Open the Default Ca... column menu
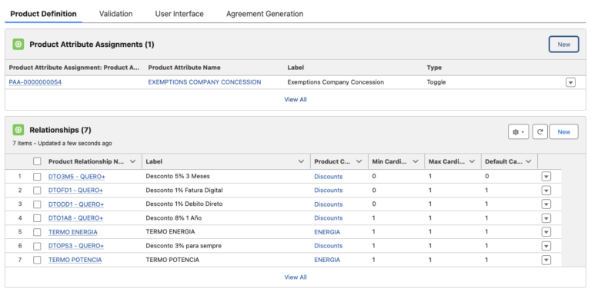 pos(529,161)
